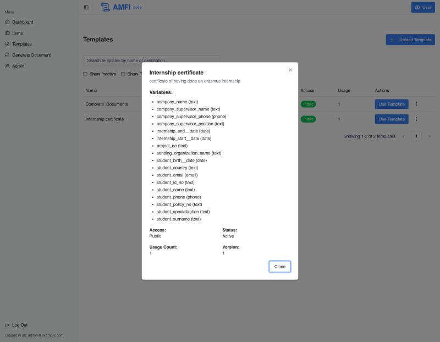Click the Close button in the dialog
Image resolution: width=440 pixels, height=342 pixels.
click(x=280, y=267)
